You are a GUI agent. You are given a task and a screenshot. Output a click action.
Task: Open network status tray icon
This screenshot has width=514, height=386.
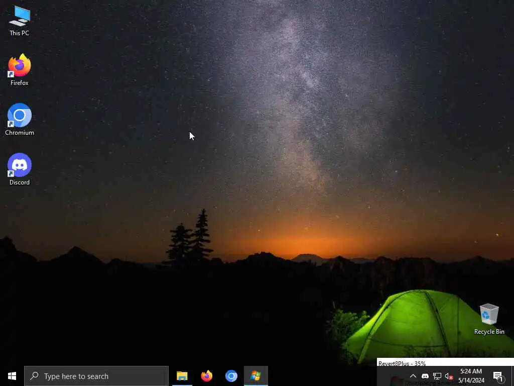[x=437, y=376]
